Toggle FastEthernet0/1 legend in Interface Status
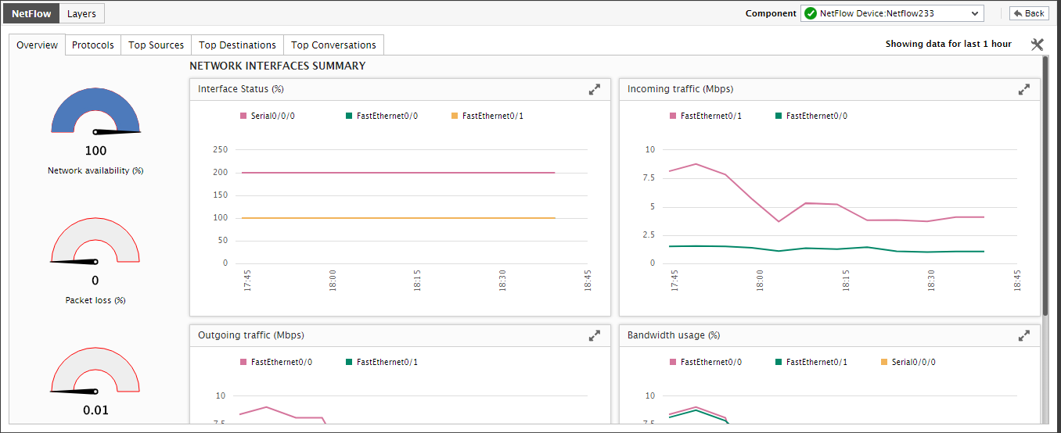 487,116
